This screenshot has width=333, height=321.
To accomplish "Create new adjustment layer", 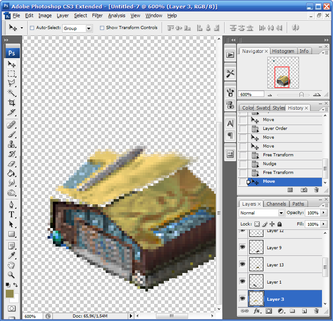I will [x=281, y=311].
